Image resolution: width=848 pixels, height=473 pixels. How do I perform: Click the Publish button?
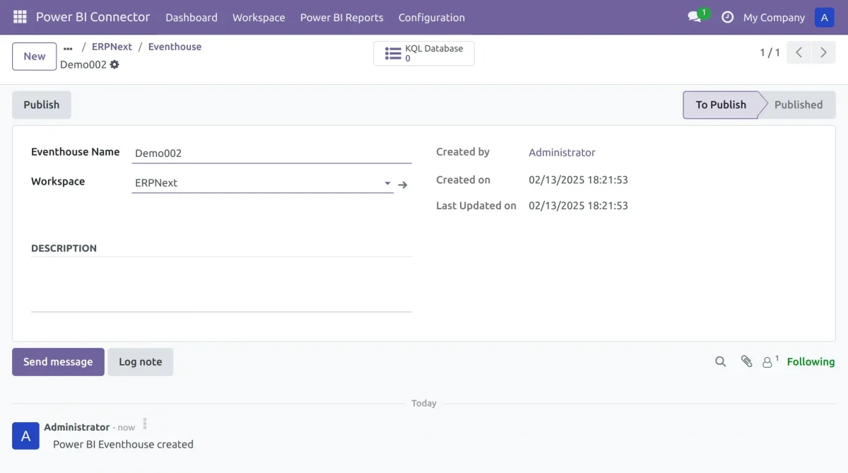[41, 104]
